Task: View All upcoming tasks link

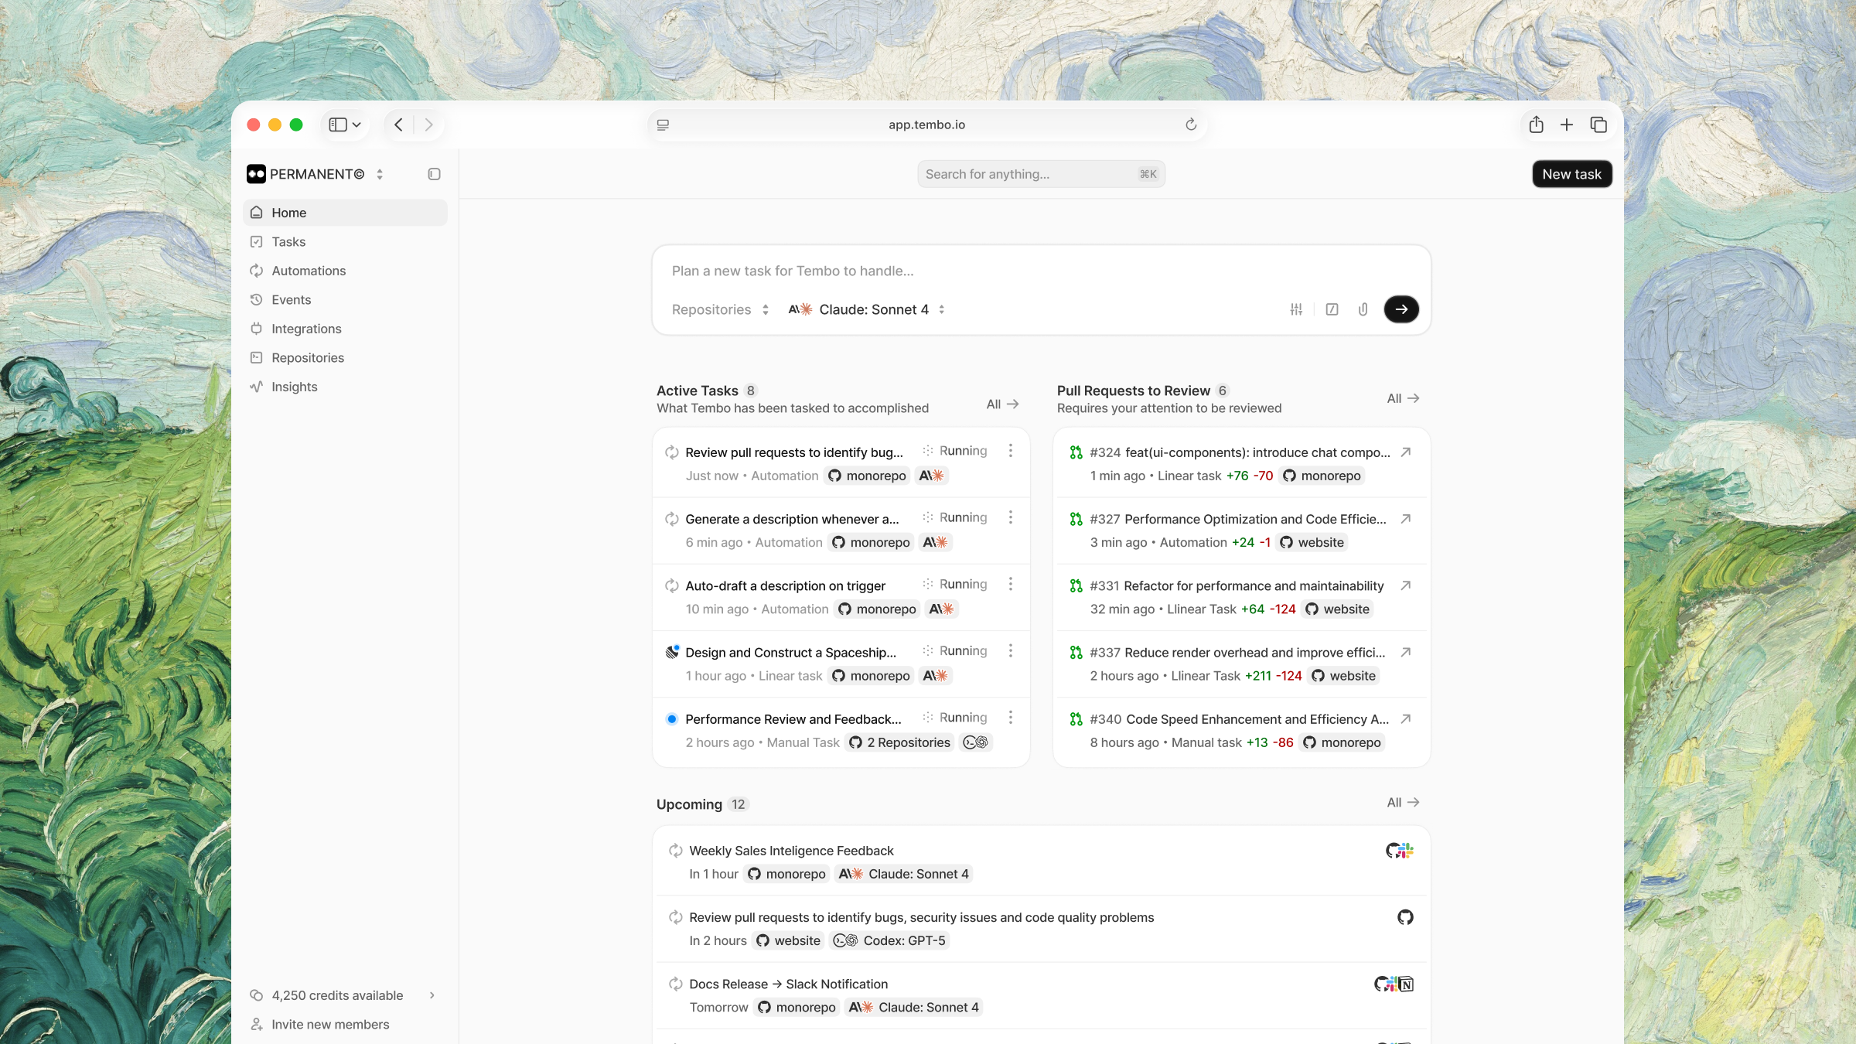Action: click(1402, 803)
